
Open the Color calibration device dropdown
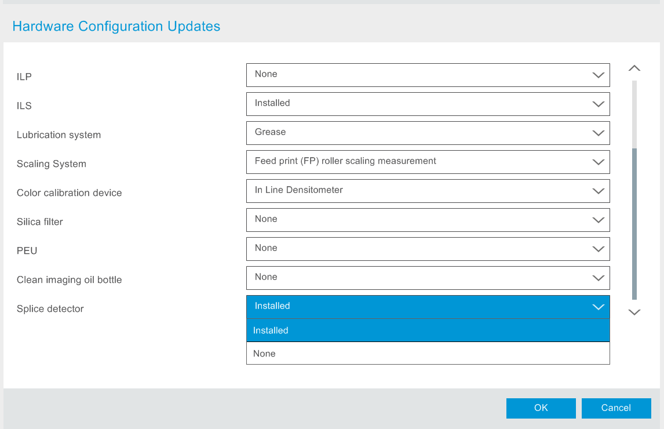428,191
